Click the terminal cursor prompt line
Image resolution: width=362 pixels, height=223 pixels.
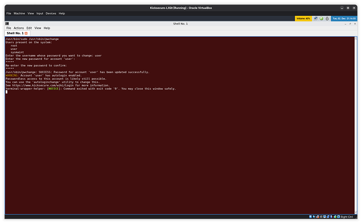point(7,92)
